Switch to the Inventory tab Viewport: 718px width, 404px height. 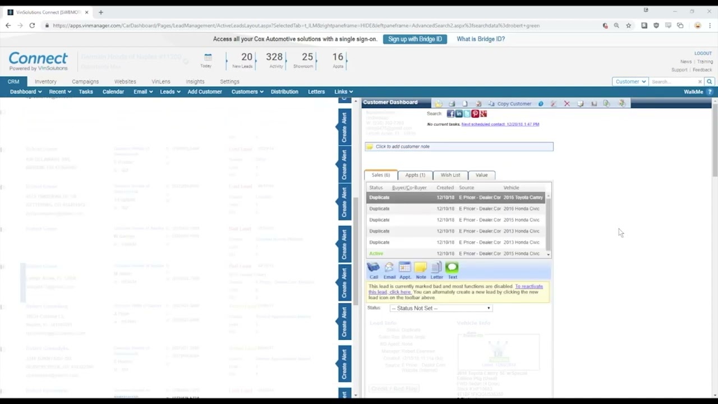tap(45, 81)
